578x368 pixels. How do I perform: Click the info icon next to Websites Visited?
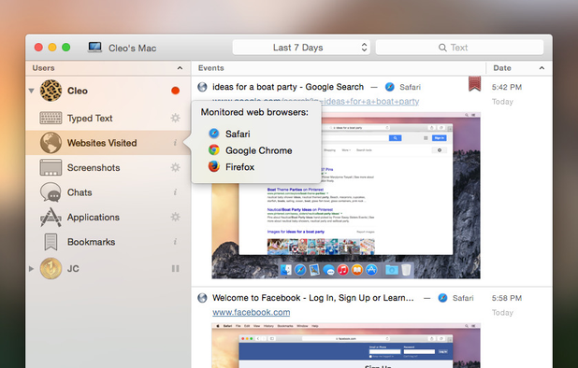coord(175,143)
